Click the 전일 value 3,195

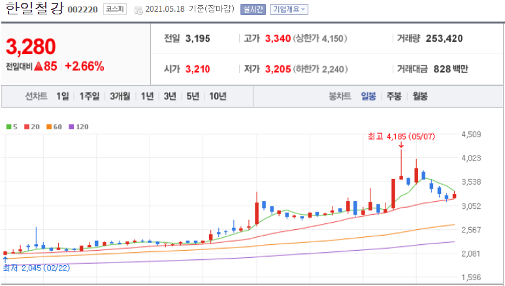(198, 39)
